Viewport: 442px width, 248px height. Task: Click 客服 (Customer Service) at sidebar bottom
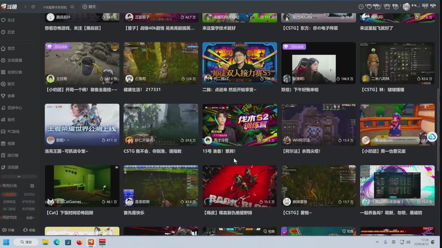29,230
